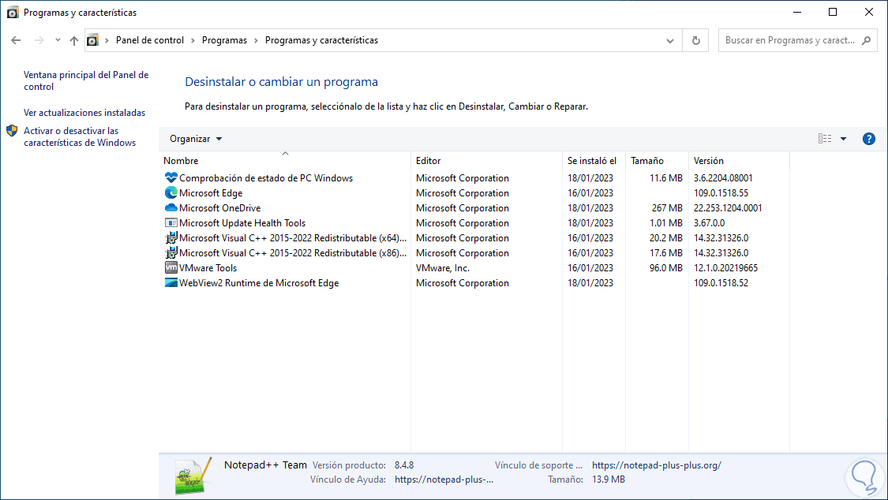Click truncated Vínculo de Ayuda URL
The image size is (888, 500).
(444, 479)
